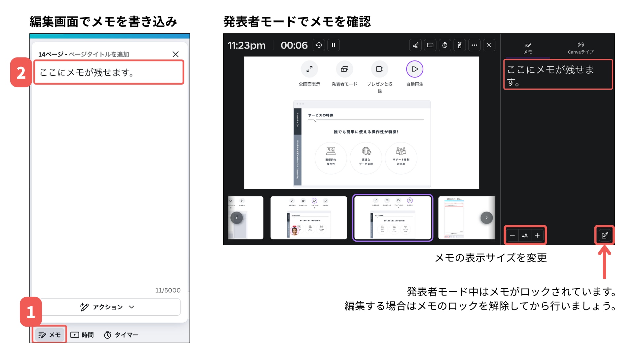
Task: Select the draw pen tool icon
Action: (x=415, y=45)
